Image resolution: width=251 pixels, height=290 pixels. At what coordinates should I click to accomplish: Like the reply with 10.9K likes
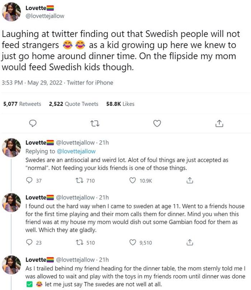pyautogui.click(x=133, y=181)
